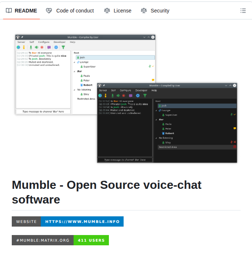The width and height of the screenshot is (252, 253).
Task: Click the green filter funnel in dark window
Action: point(145,96)
